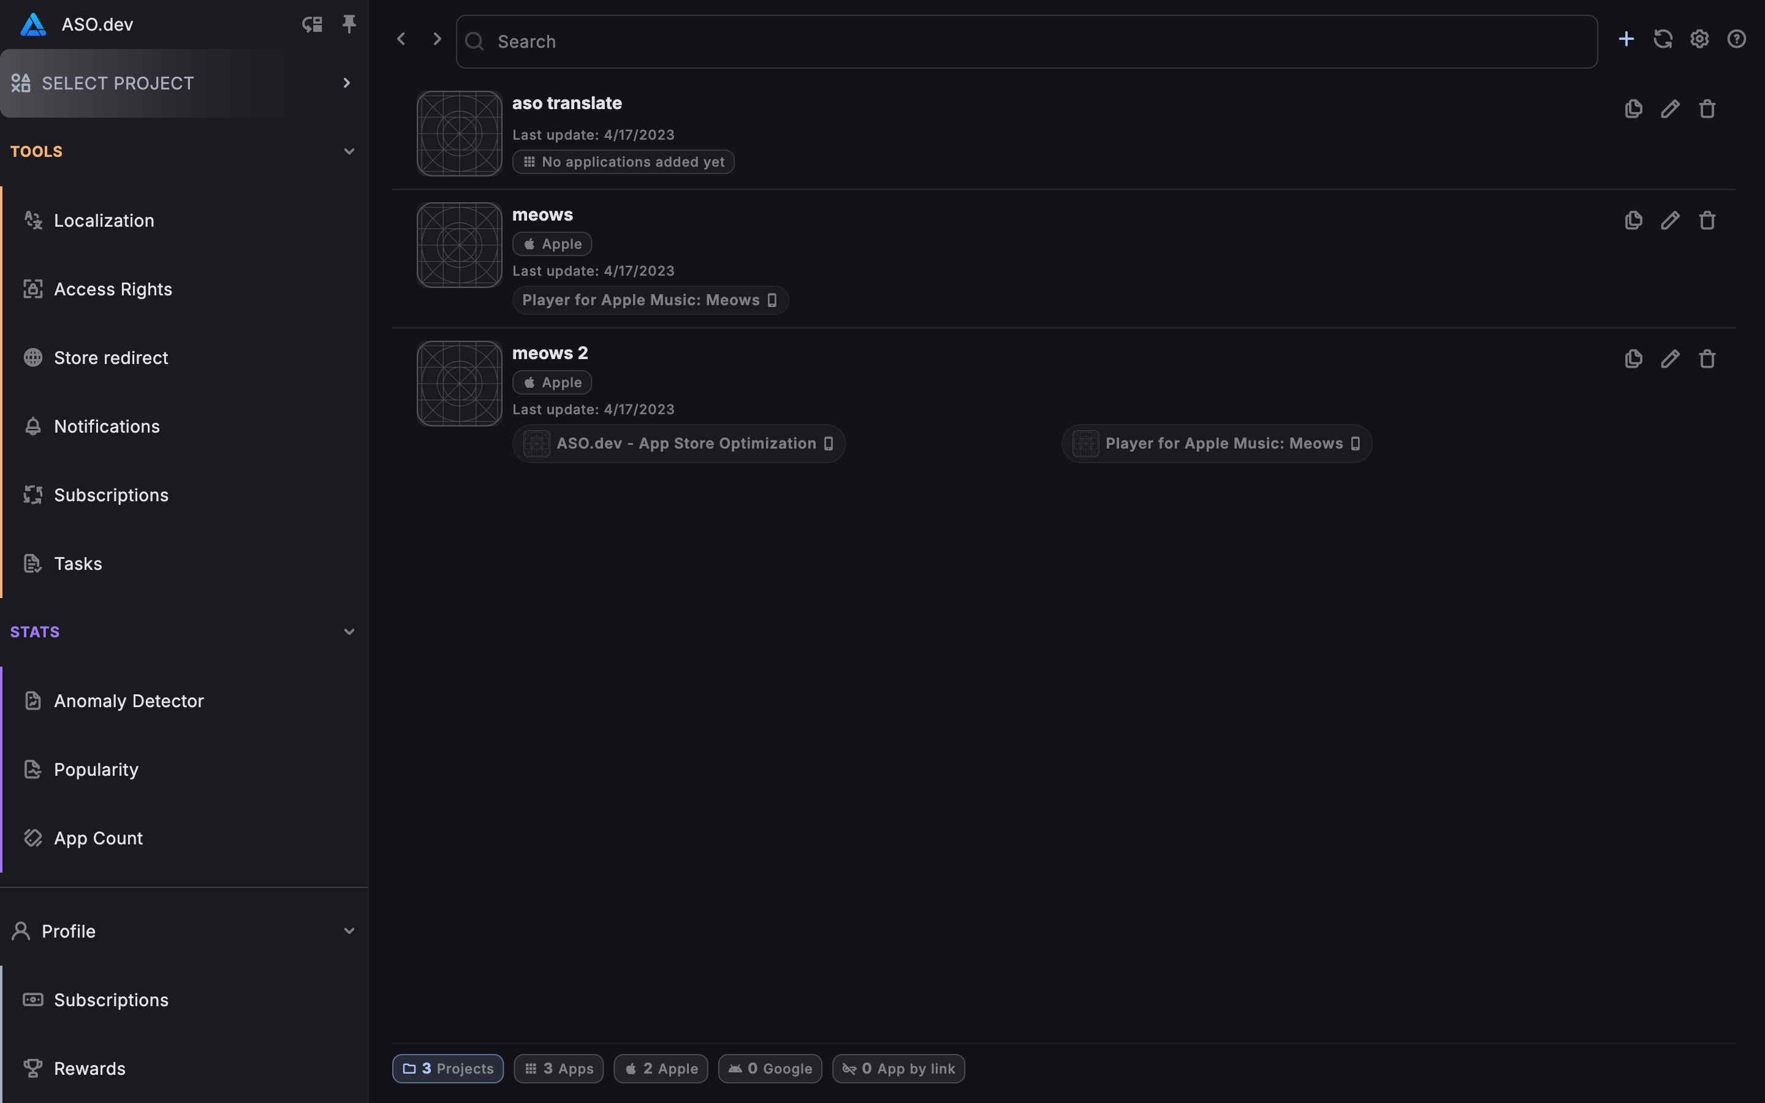Edit the meows 2 project

click(x=1670, y=359)
